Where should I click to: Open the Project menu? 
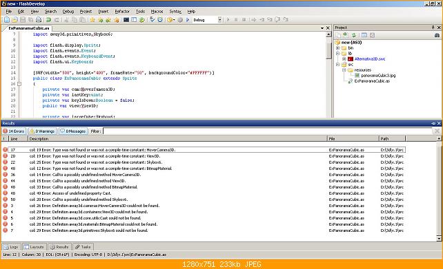pos(86,12)
